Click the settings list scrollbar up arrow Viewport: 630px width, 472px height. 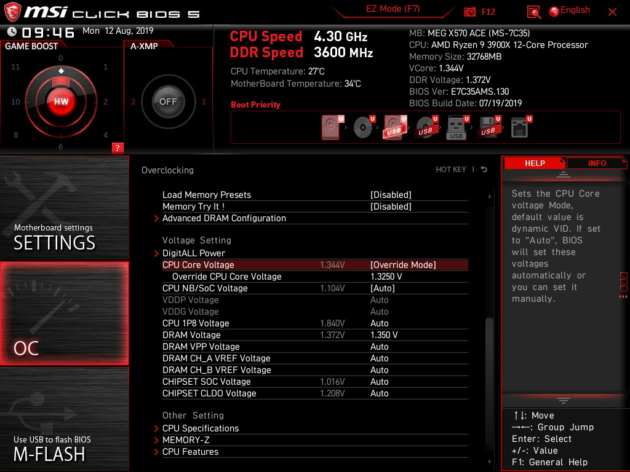click(x=489, y=196)
